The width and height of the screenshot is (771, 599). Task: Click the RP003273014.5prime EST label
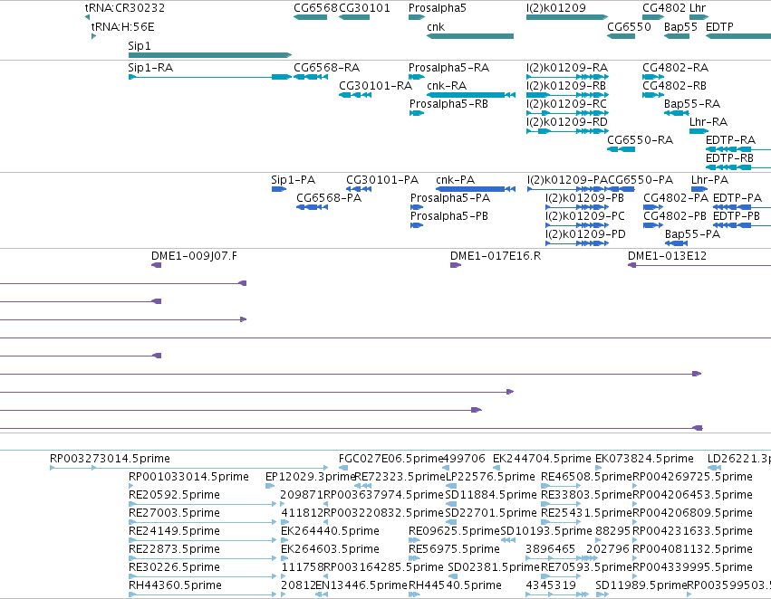pyautogui.click(x=110, y=459)
